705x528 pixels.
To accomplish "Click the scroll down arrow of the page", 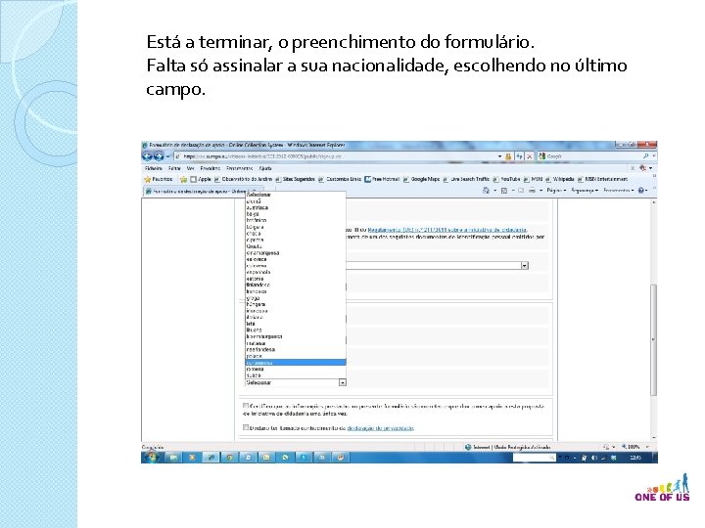I will (654, 437).
